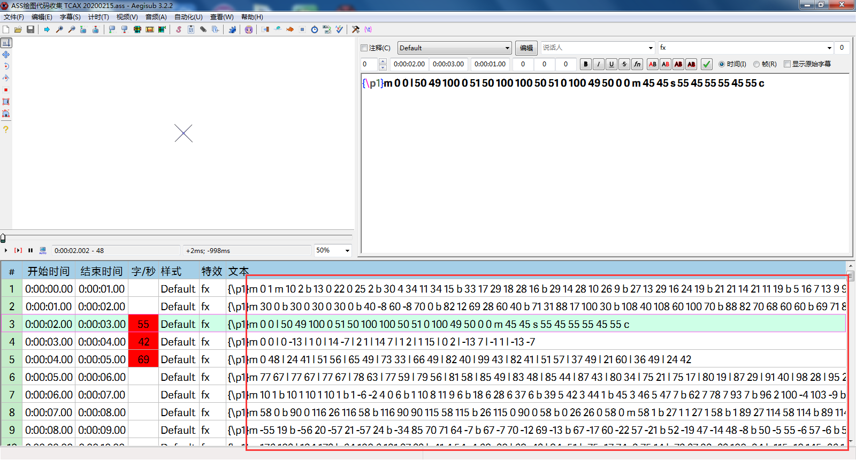
Task: Click the subtitle text edit box
Action: point(606,163)
